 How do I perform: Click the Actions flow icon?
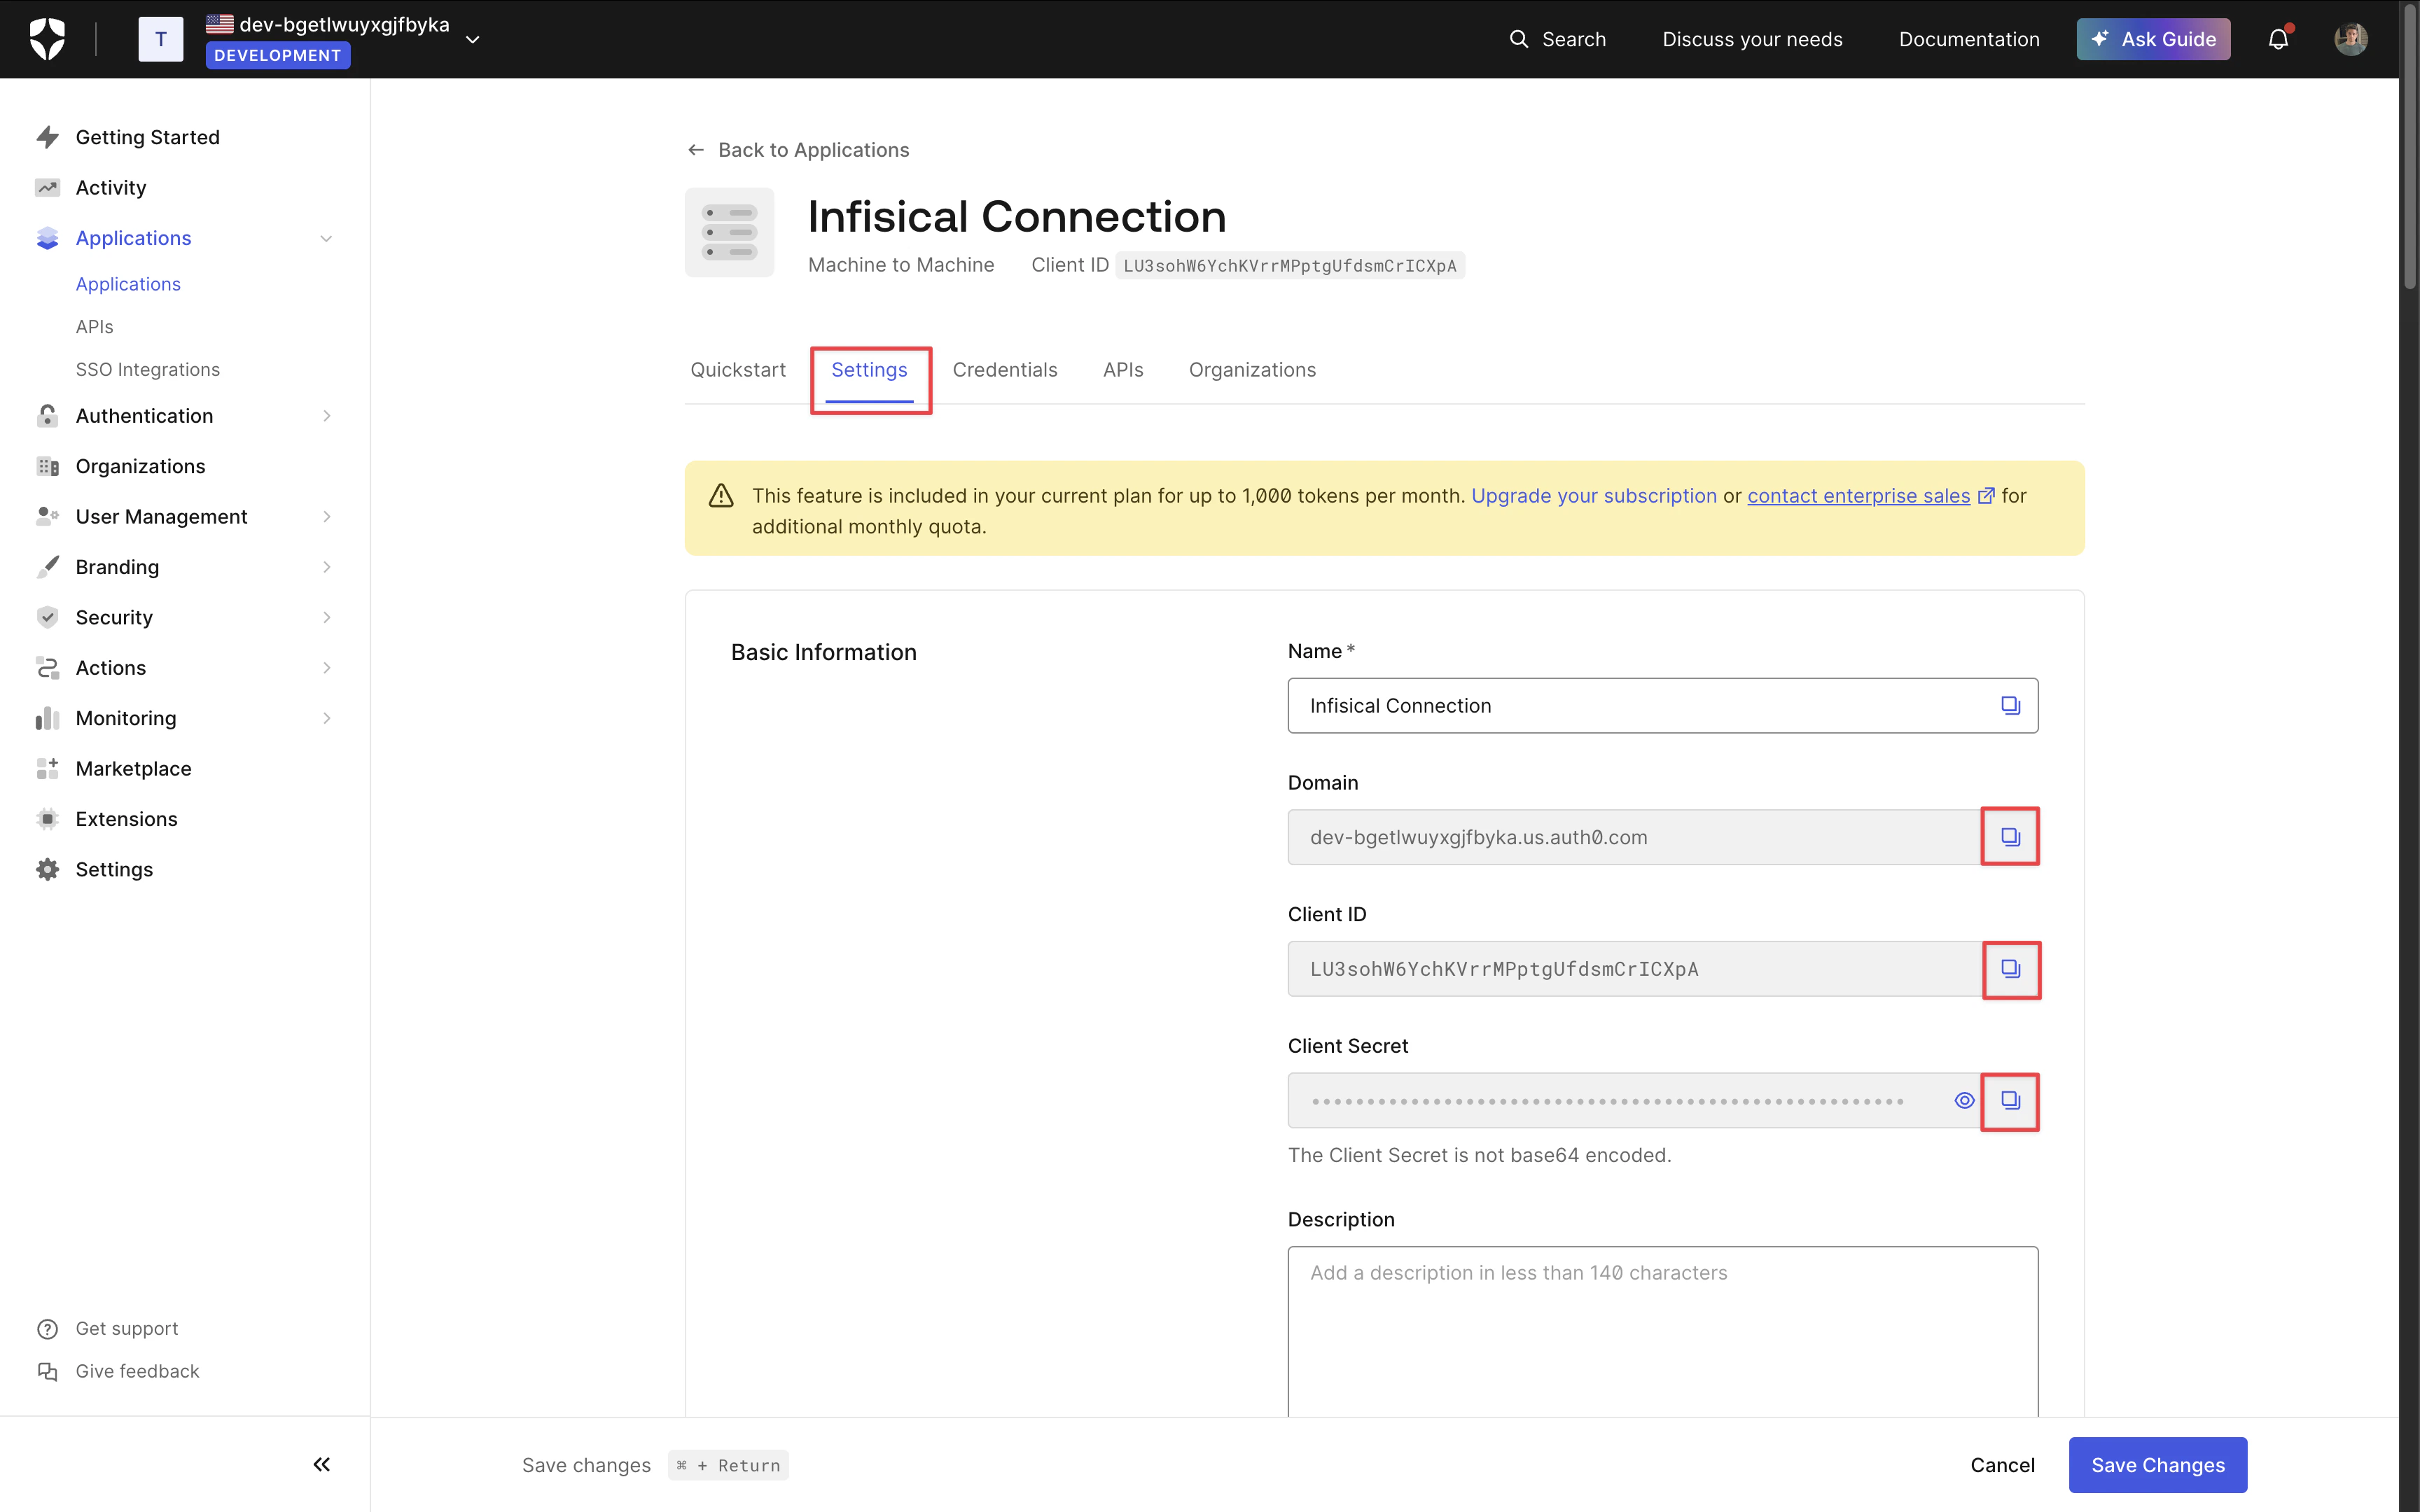click(x=47, y=667)
